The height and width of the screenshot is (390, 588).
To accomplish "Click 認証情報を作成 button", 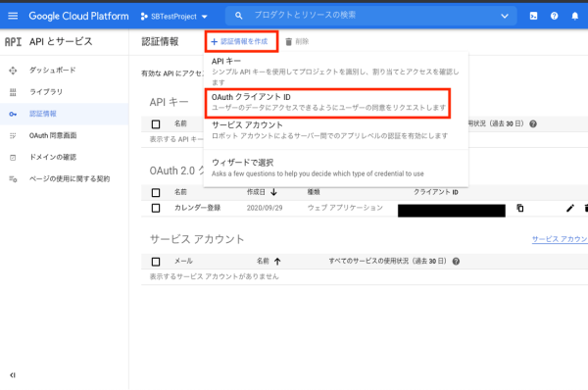I will pyautogui.click(x=241, y=41).
